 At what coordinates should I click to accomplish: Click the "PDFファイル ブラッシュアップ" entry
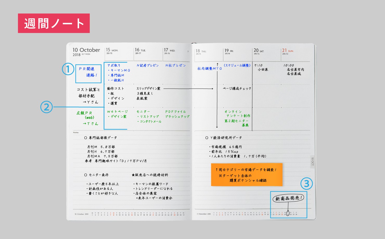pyautogui.click(x=177, y=114)
